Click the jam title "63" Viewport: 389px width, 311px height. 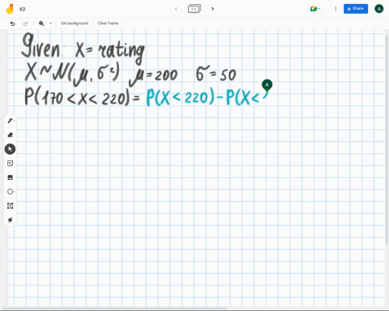[23, 9]
